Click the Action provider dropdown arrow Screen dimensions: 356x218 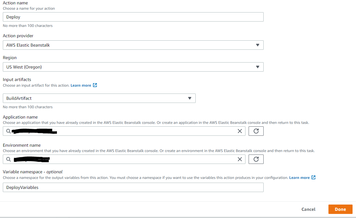(x=257, y=45)
